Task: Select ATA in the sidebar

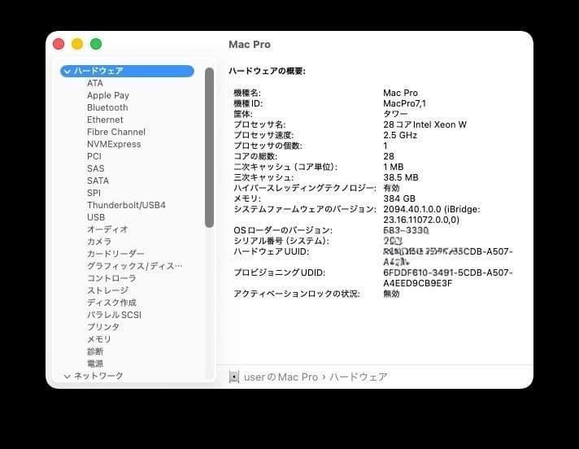Action: 95,83
